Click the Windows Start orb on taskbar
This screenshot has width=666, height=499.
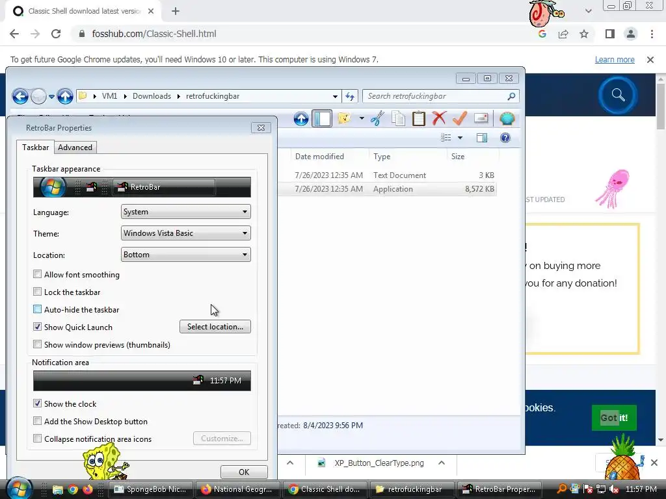pyautogui.click(x=19, y=489)
